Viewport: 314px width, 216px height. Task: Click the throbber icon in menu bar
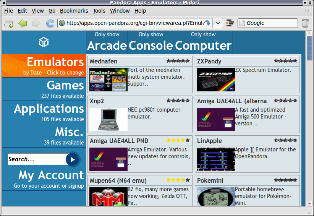point(307,11)
